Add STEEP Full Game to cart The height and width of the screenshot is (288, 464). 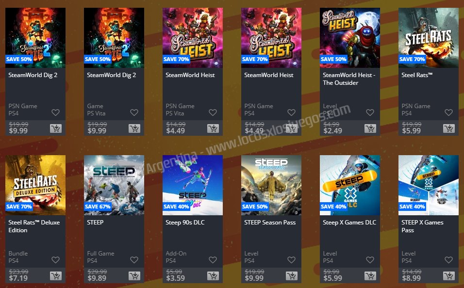[x=134, y=275]
